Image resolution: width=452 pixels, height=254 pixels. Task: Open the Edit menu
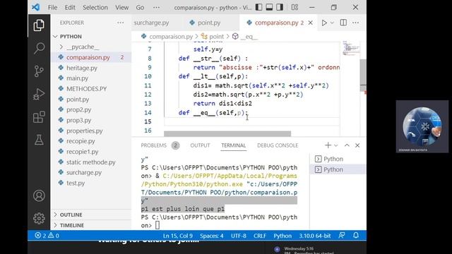(70, 8)
